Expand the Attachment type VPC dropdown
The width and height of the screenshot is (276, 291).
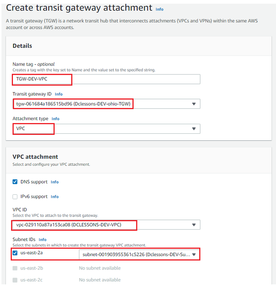pyautogui.click(x=106, y=129)
